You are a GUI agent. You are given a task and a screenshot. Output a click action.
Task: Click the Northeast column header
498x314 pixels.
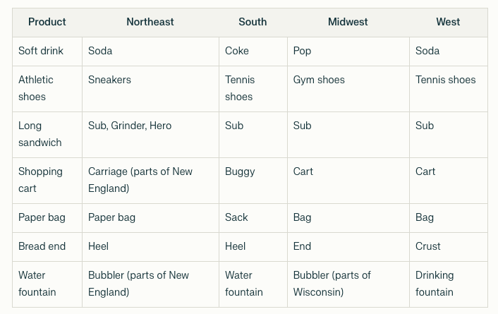[x=150, y=22]
